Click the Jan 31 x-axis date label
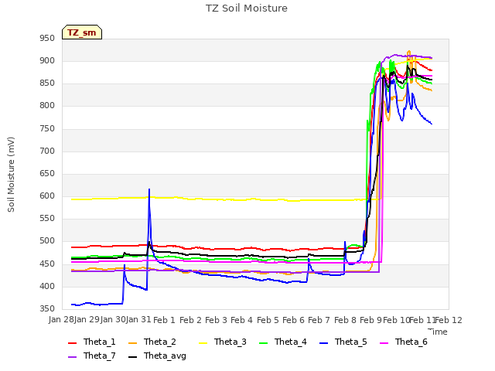Viewport: 495px width, 371px height. [x=138, y=320]
